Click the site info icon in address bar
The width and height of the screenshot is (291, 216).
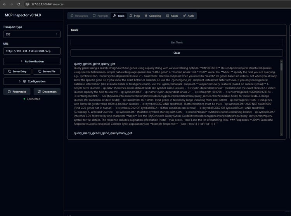(27, 4)
